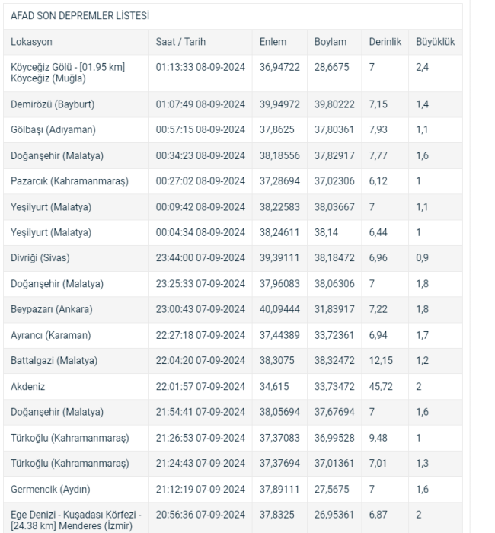Click longitude value 26,95361
This screenshot has height=533, width=495.
[x=334, y=515]
